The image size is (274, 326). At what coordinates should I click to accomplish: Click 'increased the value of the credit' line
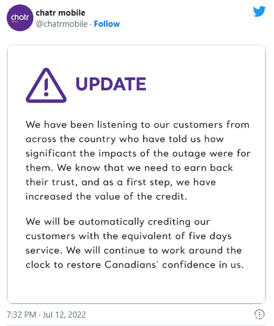106,197
